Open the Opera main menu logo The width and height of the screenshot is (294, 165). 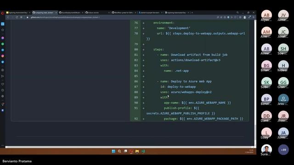2,13
